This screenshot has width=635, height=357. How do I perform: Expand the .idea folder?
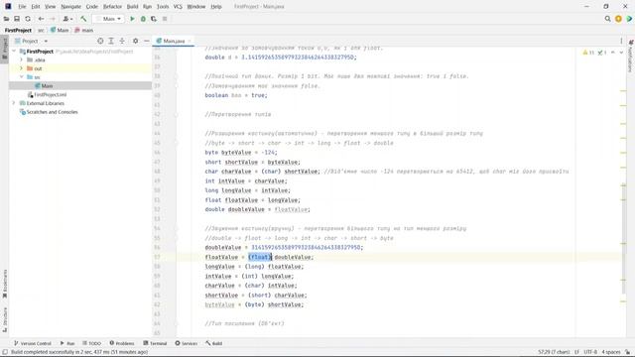(x=22, y=59)
